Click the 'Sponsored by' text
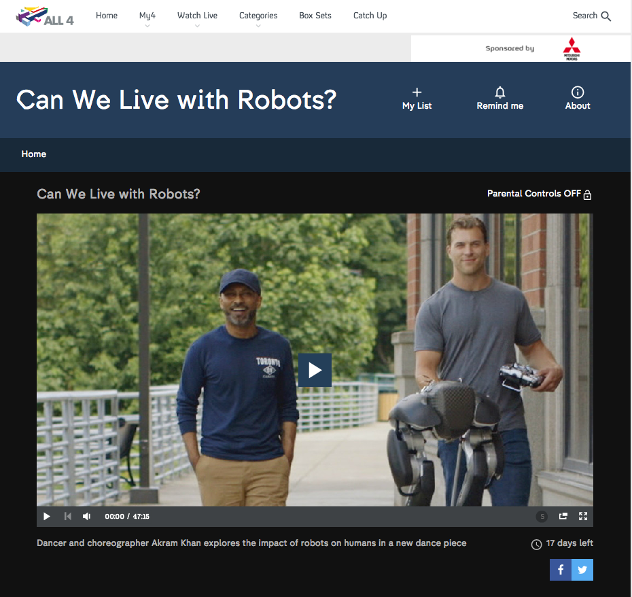Viewport: 632px width, 597px height. click(510, 48)
